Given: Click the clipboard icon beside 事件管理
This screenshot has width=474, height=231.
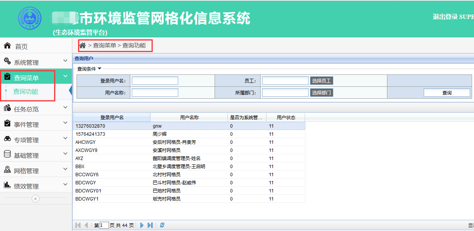Looking at the screenshot, I should [x=7, y=123].
